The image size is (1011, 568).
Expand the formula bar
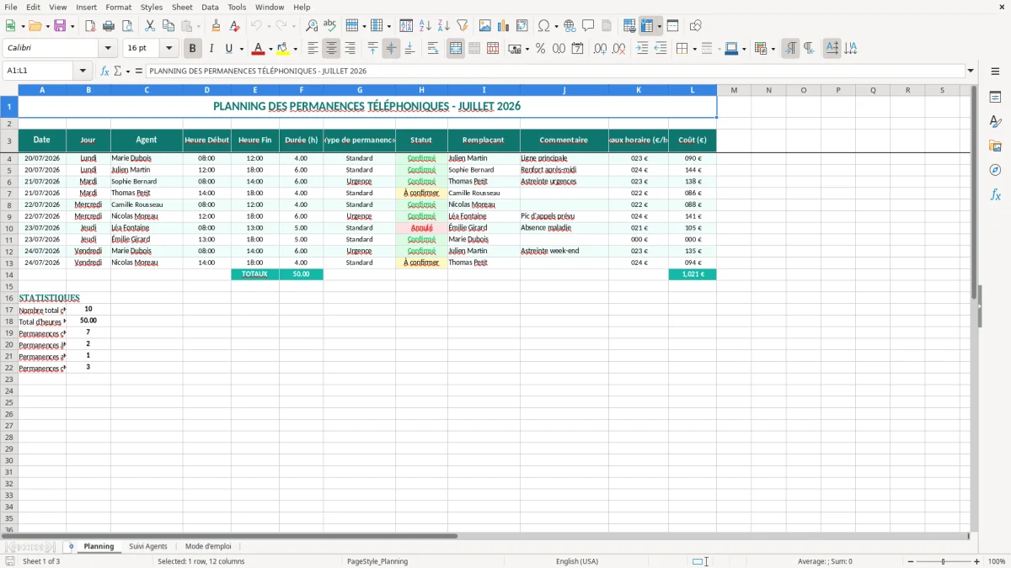(x=971, y=71)
